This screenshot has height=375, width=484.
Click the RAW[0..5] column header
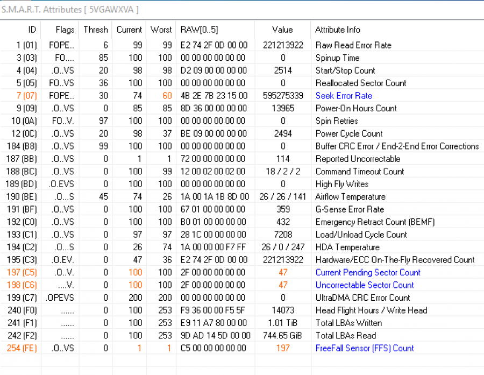(x=200, y=30)
